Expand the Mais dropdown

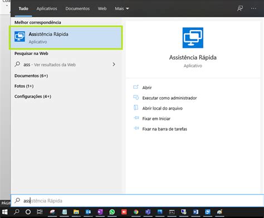click(x=122, y=8)
